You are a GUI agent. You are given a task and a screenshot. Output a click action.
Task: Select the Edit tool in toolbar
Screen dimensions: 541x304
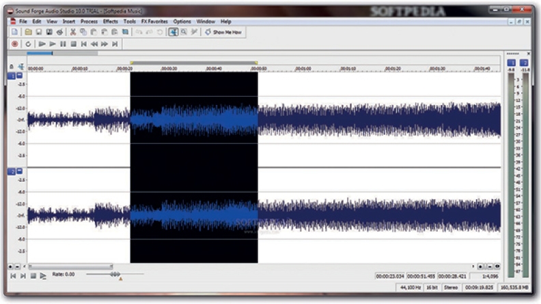coord(174,32)
